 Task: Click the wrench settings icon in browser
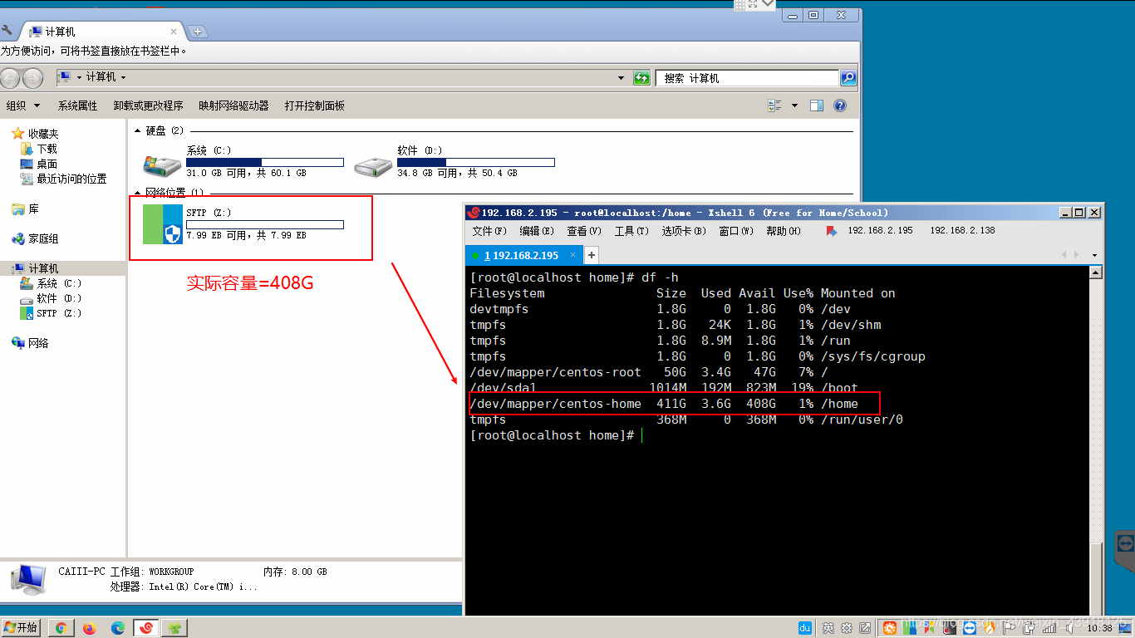coord(7,31)
